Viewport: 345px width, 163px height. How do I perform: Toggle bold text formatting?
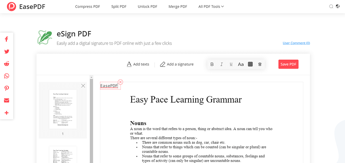tap(212, 64)
